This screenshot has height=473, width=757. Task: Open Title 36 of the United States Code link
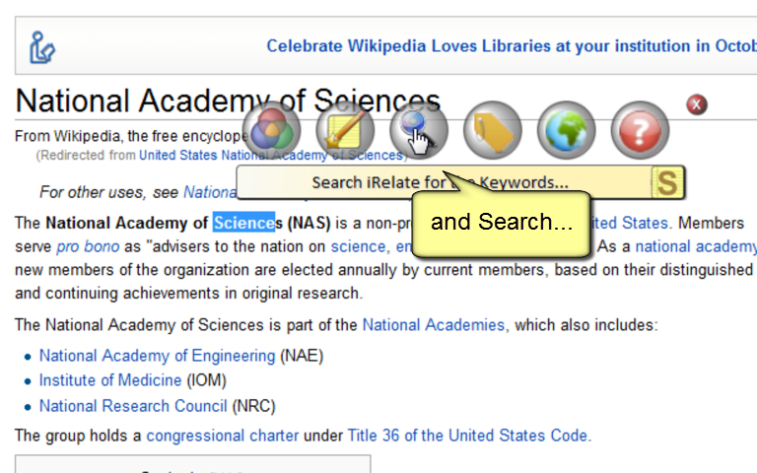pyautogui.click(x=467, y=436)
